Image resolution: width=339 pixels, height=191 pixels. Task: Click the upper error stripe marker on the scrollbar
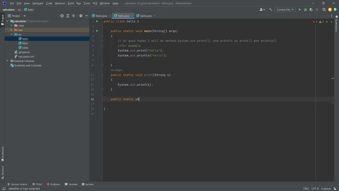[x=333, y=79]
